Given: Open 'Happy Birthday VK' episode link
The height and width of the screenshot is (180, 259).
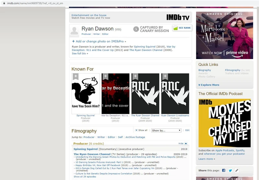Looking at the screenshot, I should pyautogui.click(x=98, y=165).
